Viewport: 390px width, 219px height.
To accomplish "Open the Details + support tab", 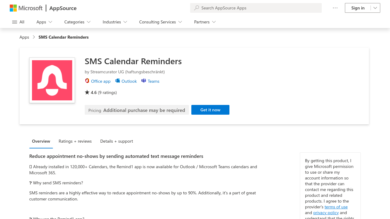I will (x=116, y=141).
